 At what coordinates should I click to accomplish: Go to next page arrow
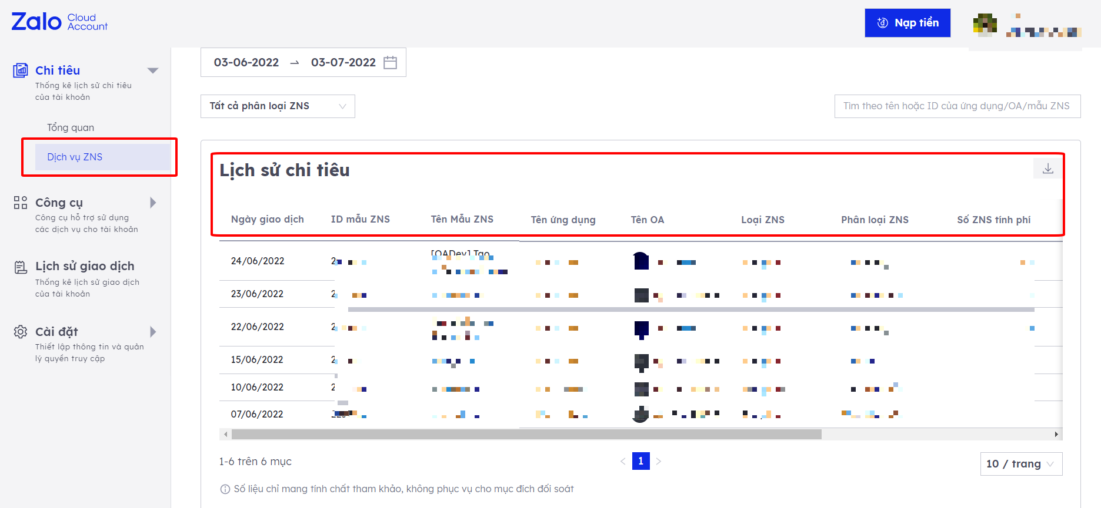pos(659,461)
